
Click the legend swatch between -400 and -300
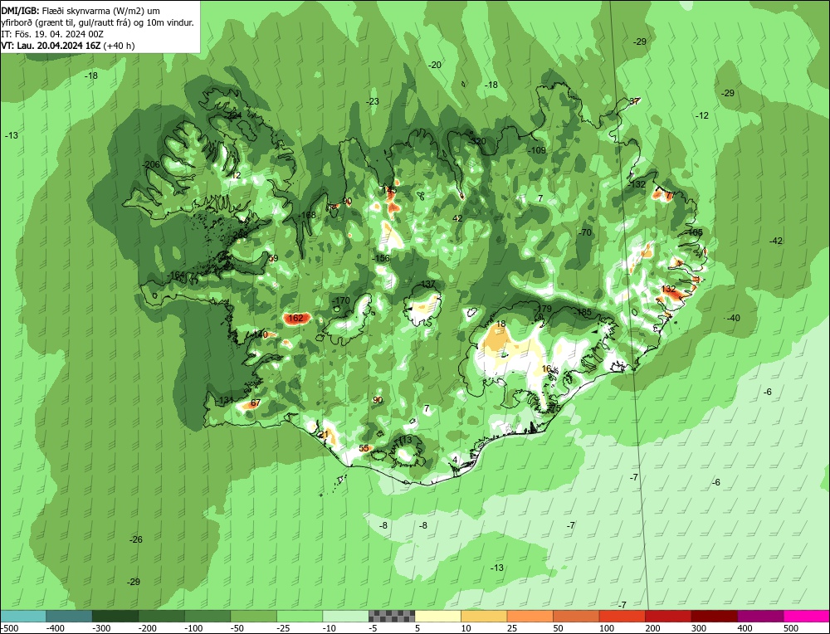(70, 616)
